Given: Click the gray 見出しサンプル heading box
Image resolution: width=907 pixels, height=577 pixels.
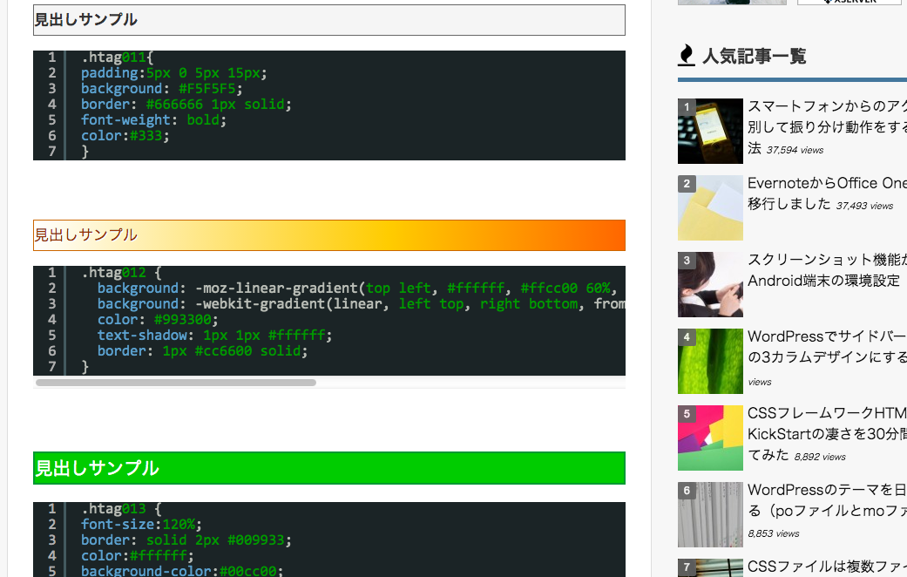Looking at the screenshot, I should click(x=329, y=20).
